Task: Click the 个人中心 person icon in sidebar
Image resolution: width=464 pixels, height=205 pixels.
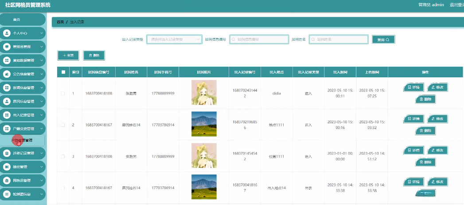Action: [7, 33]
